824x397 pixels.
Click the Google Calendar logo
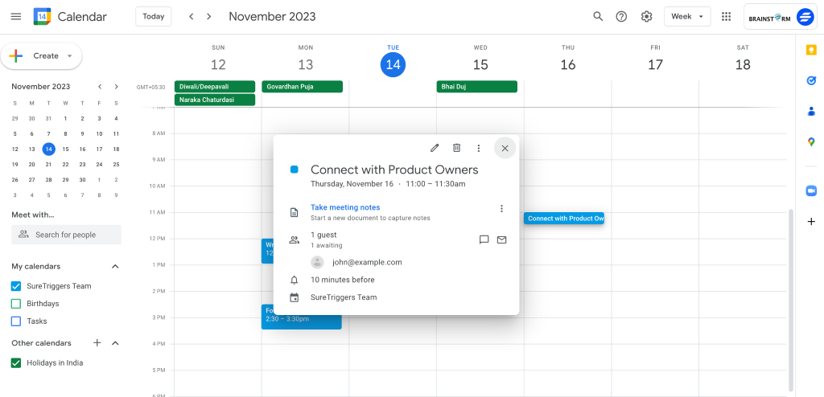tap(42, 16)
